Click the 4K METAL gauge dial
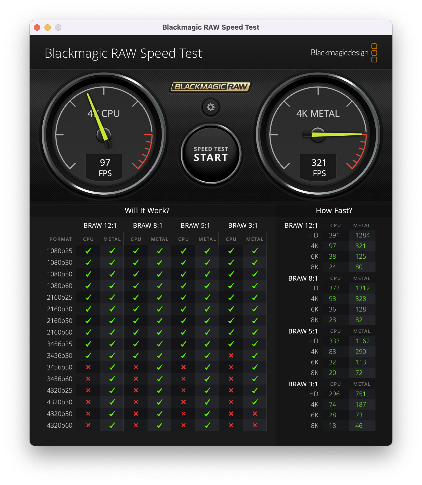This screenshot has height=485, width=422. click(x=318, y=135)
